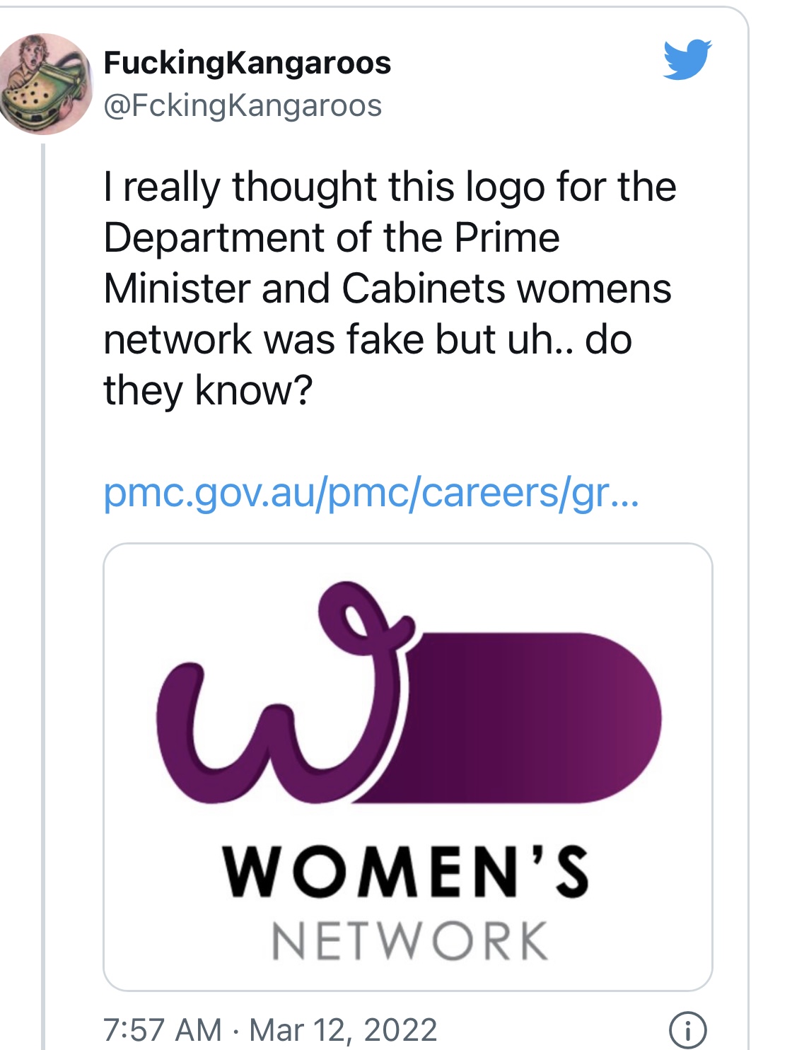Open the Women's Network image card
The image size is (792, 1050).
pyautogui.click(x=408, y=766)
